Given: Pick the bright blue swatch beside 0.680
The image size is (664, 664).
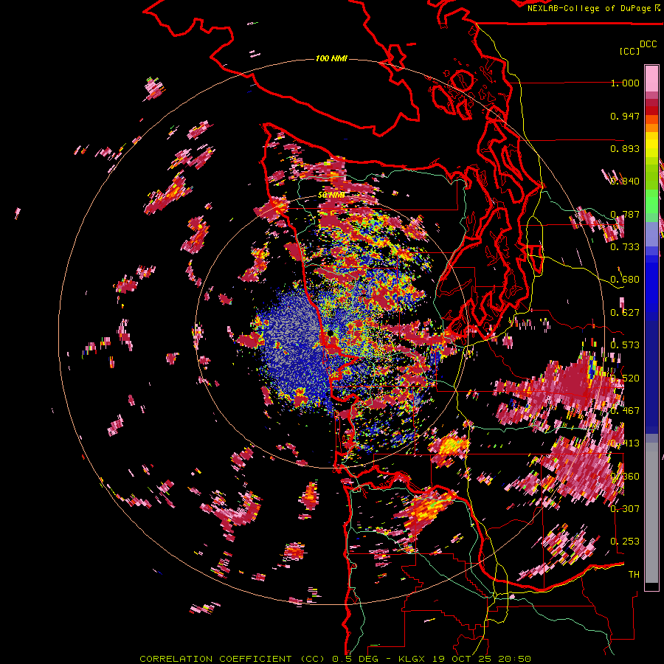Looking at the screenshot, I should click(651, 281).
